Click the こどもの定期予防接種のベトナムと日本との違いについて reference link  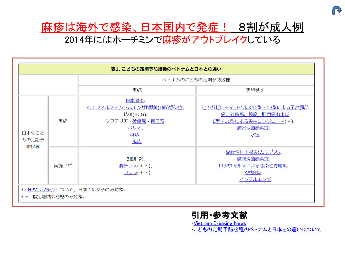tap(257, 230)
